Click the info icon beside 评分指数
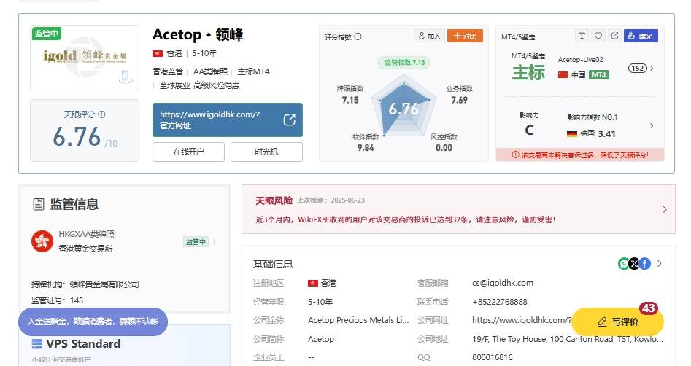 click(358, 36)
